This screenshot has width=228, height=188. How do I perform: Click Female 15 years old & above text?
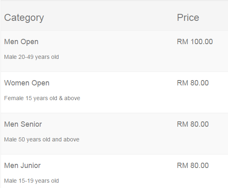coord(42,98)
